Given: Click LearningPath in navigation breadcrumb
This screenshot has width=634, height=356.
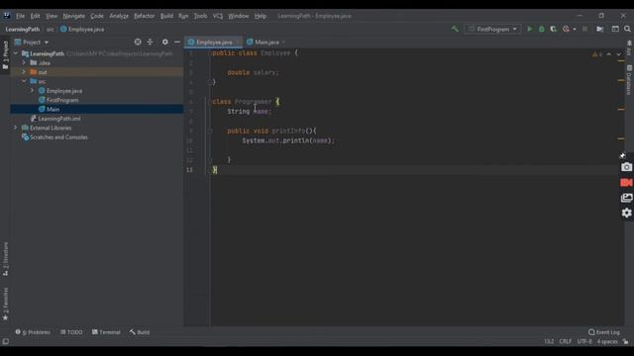Looking at the screenshot, I should click(x=23, y=29).
